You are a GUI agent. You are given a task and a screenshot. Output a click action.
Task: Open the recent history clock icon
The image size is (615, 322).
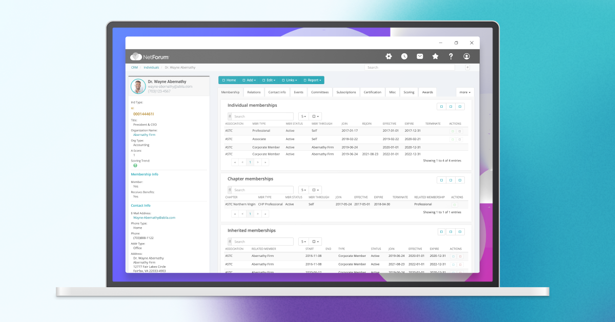tap(404, 56)
